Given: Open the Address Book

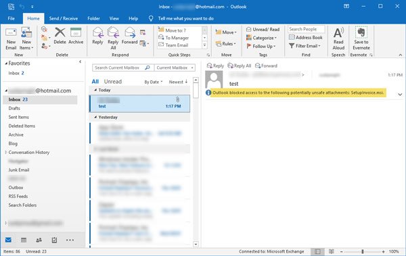Looking at the screenshot, I should (x=306, y=38).
